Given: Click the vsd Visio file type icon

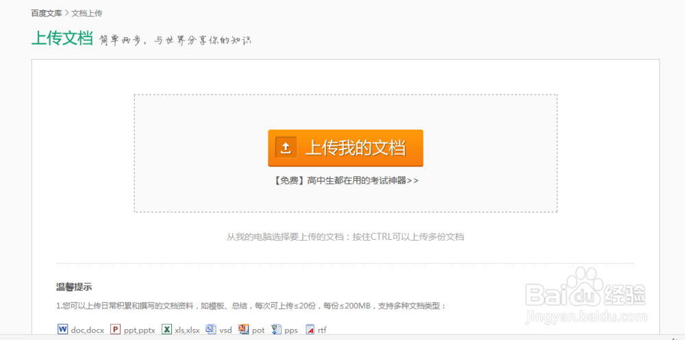Looking at the screenshot, I should 211,329.
